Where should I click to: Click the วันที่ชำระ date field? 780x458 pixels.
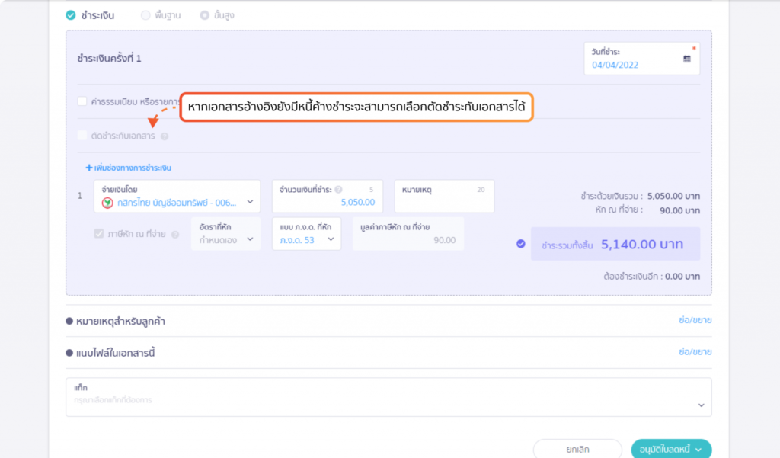[641, 59]
